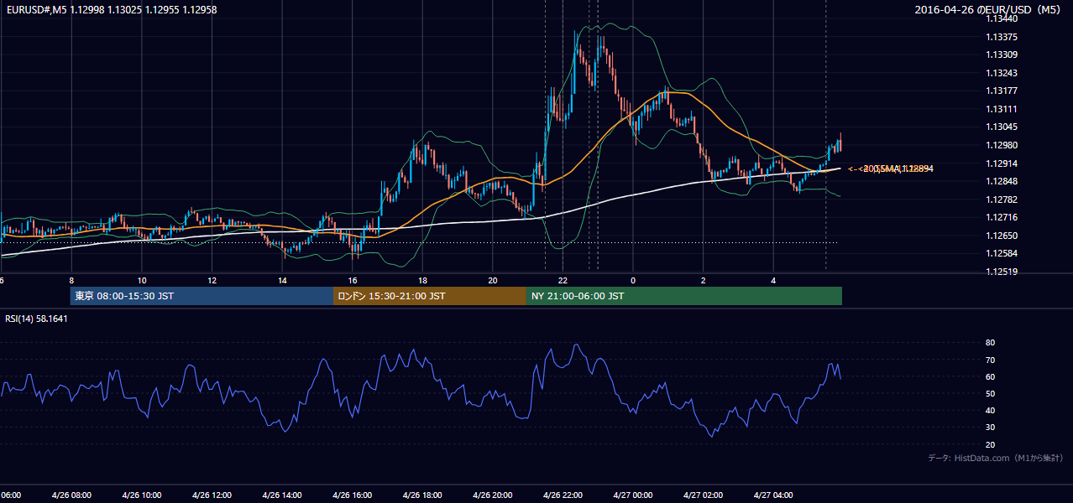Click price axis value 1.12980
Viewport: 1073px width, 503px height.
pos(1002,145)
